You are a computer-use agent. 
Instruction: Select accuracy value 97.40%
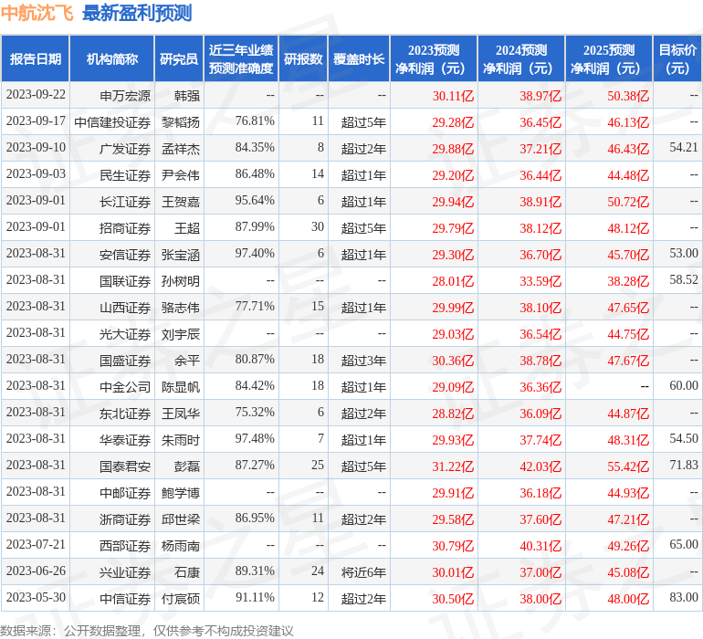pyautogui.click(x=255, y=254)
